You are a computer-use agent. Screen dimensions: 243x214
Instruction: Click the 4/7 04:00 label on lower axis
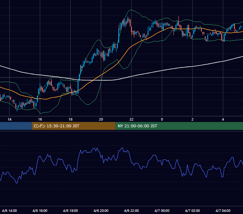pos(223,210)
